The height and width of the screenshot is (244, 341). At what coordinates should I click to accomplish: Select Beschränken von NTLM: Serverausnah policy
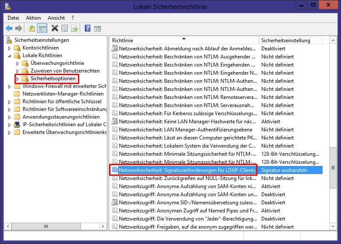[186, 105]
